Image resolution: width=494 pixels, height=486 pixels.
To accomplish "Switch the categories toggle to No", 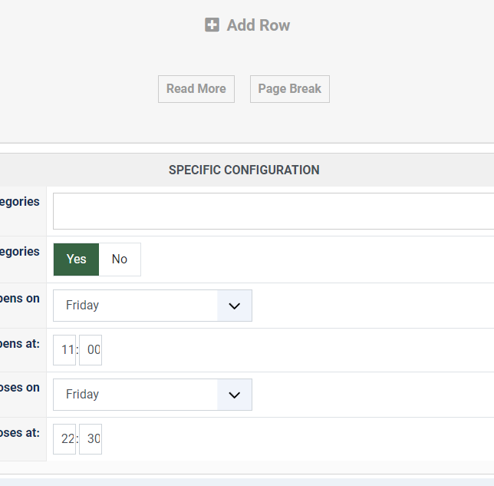I will point(120,260).
